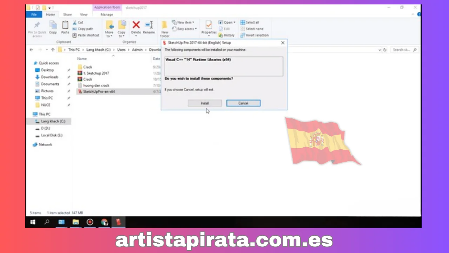Screen dimensions: 449x253
Task: Open Quick access in the navigation pane
Action: pyautogui.click(x=46, y=63)
